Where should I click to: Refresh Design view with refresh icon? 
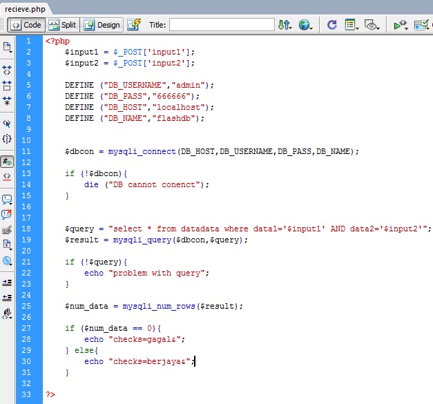331,25
